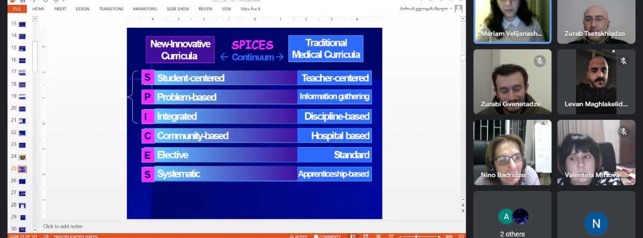
Task: Select slide 13 thumbnail
Action: click(23, 24)
